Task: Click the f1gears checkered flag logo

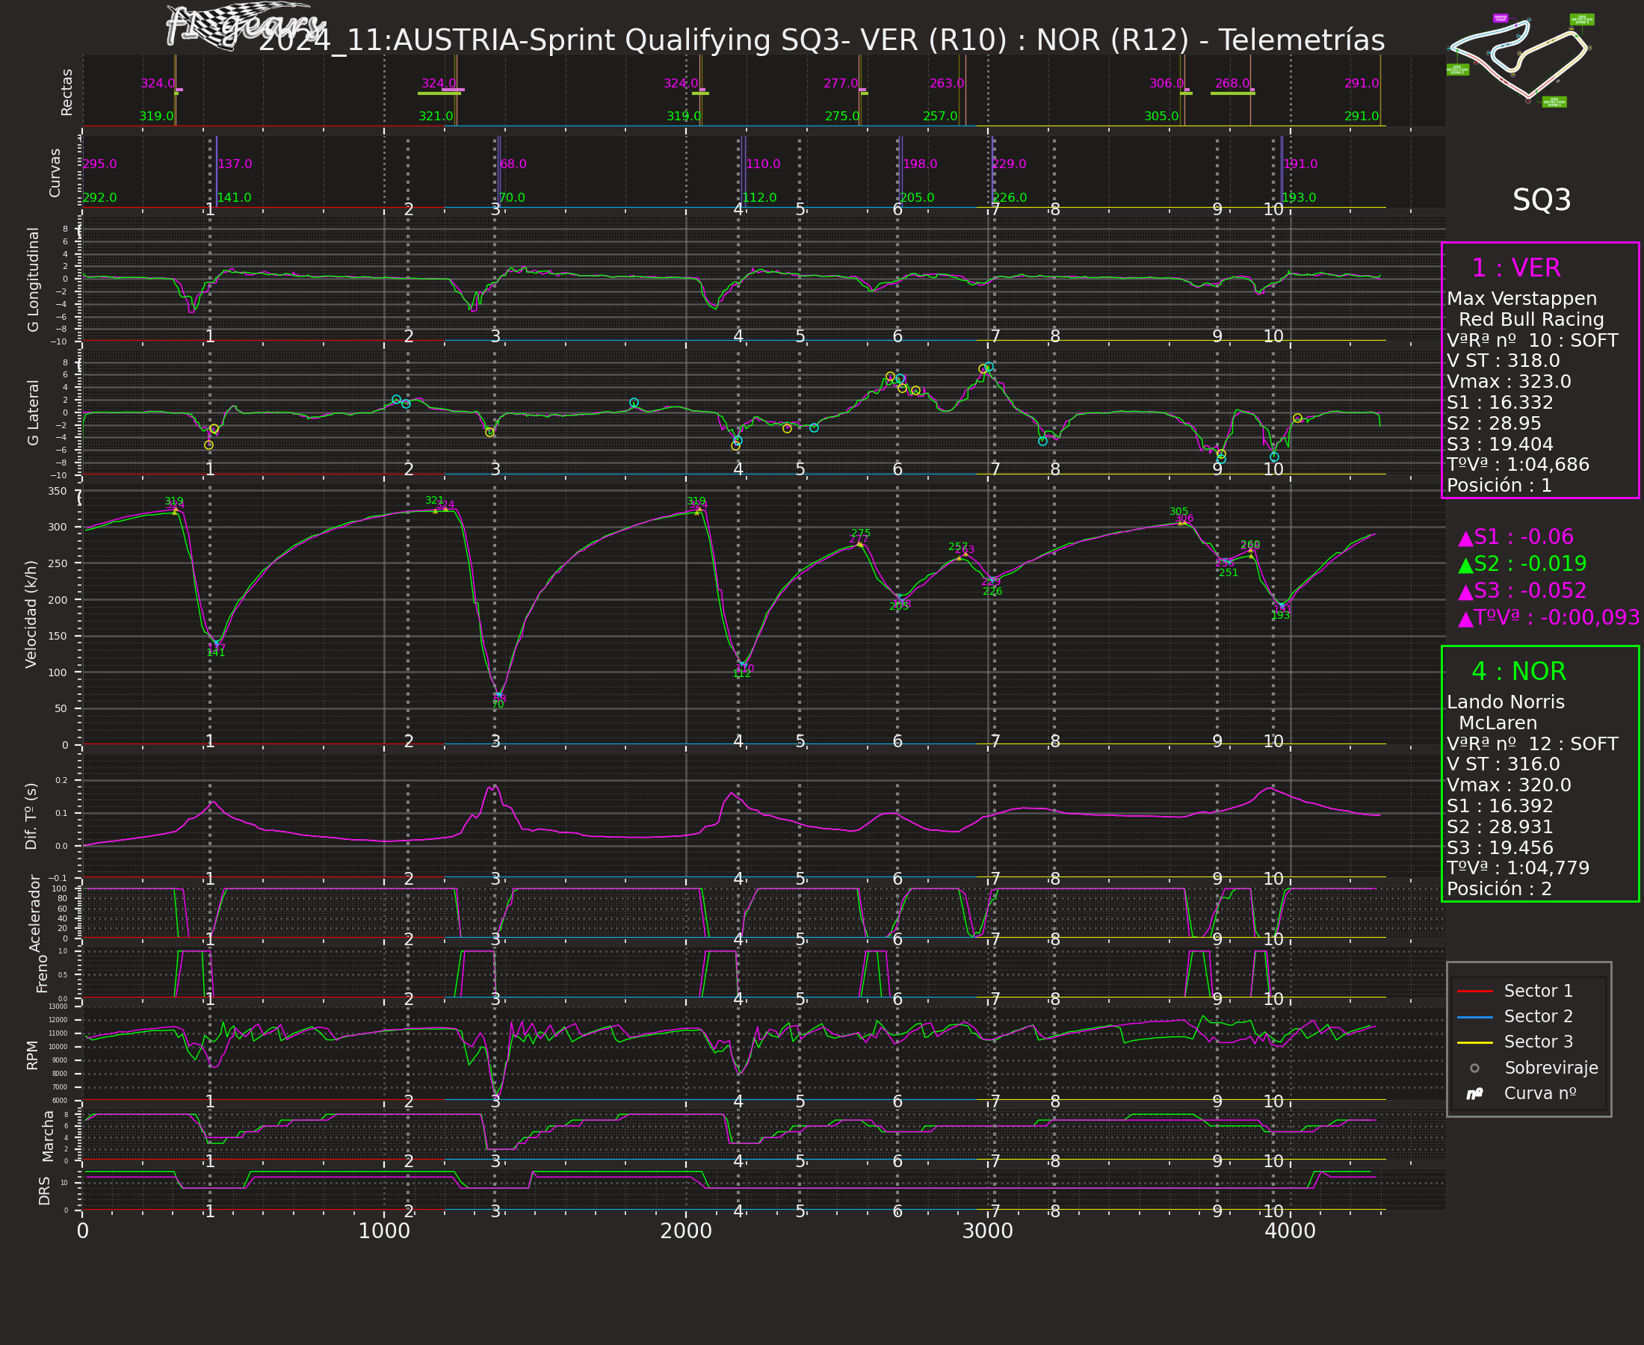Action: pos(232,27)
